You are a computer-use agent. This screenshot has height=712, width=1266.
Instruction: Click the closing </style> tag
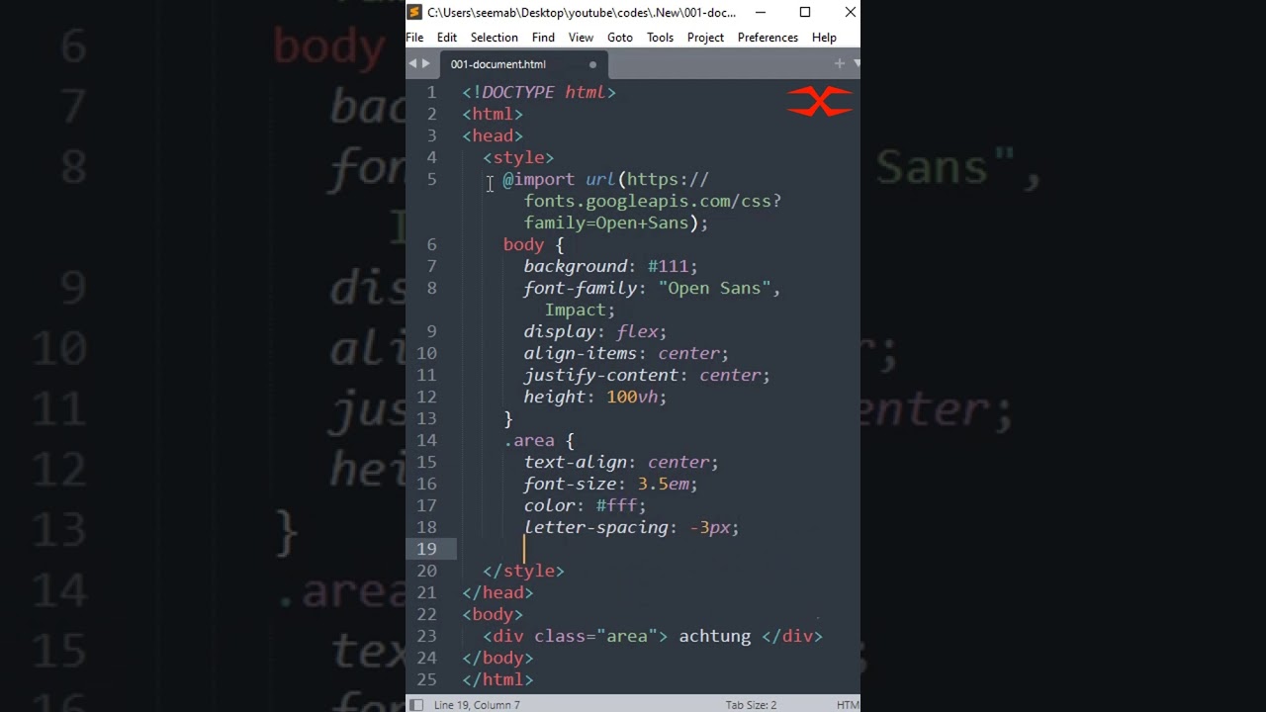coord(523,571)
